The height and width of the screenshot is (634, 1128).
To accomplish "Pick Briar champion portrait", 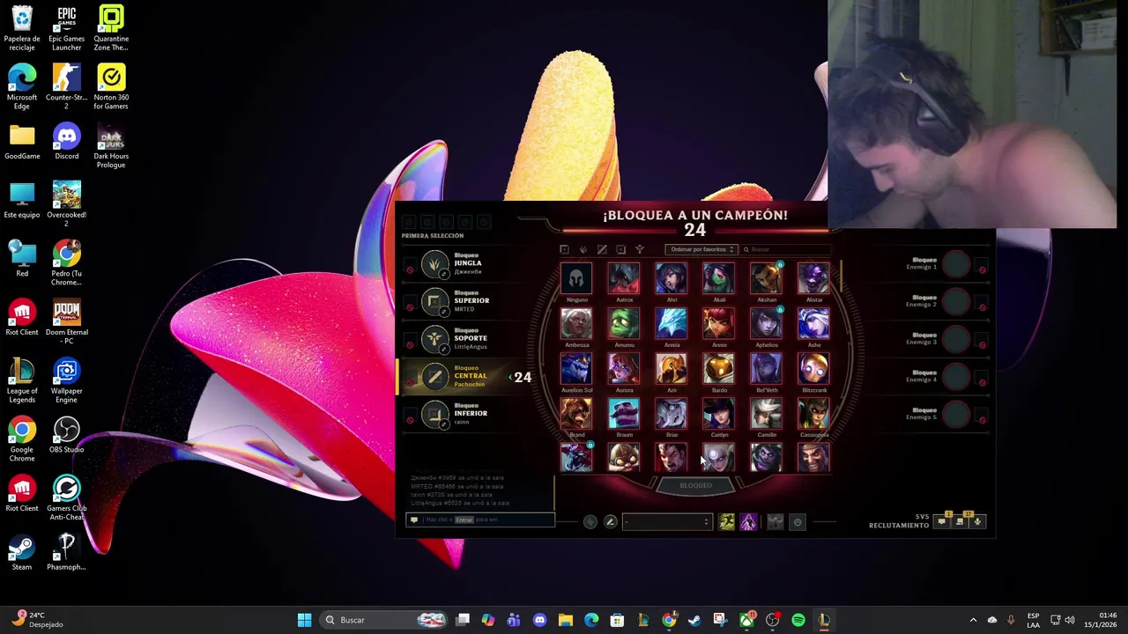I will click(x=672, y=414).
